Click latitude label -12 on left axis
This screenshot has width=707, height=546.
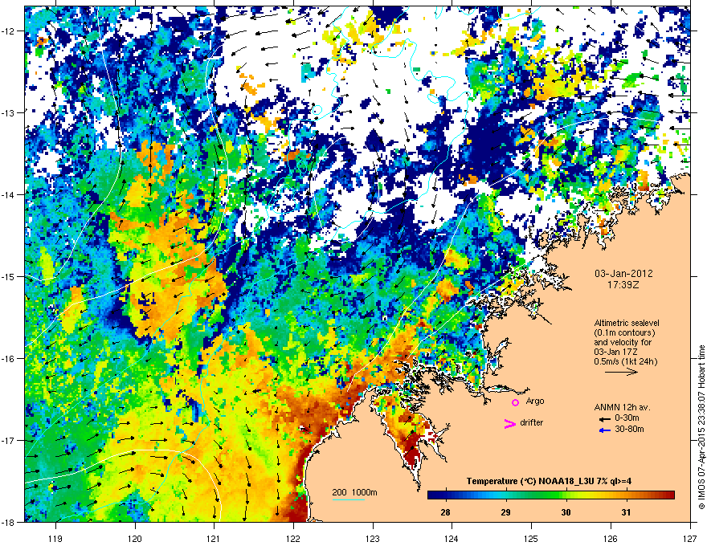(x=8, y=31)
